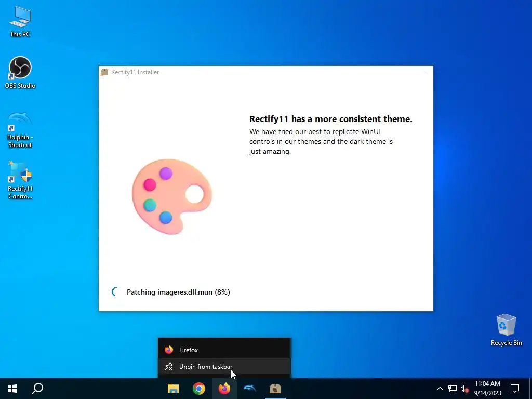
Task: Show hidden system tray icons
Action: pos(440,389)
